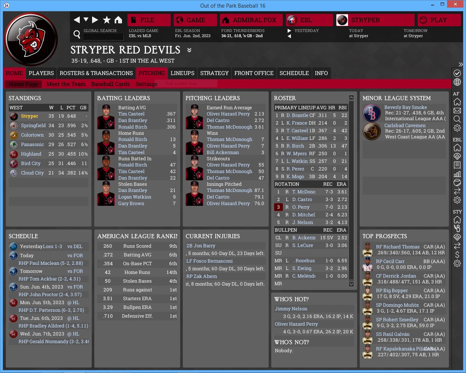Open the AF section mail envelope icon
The width and height of the screenshot is (466, 373).
(457, 110)
